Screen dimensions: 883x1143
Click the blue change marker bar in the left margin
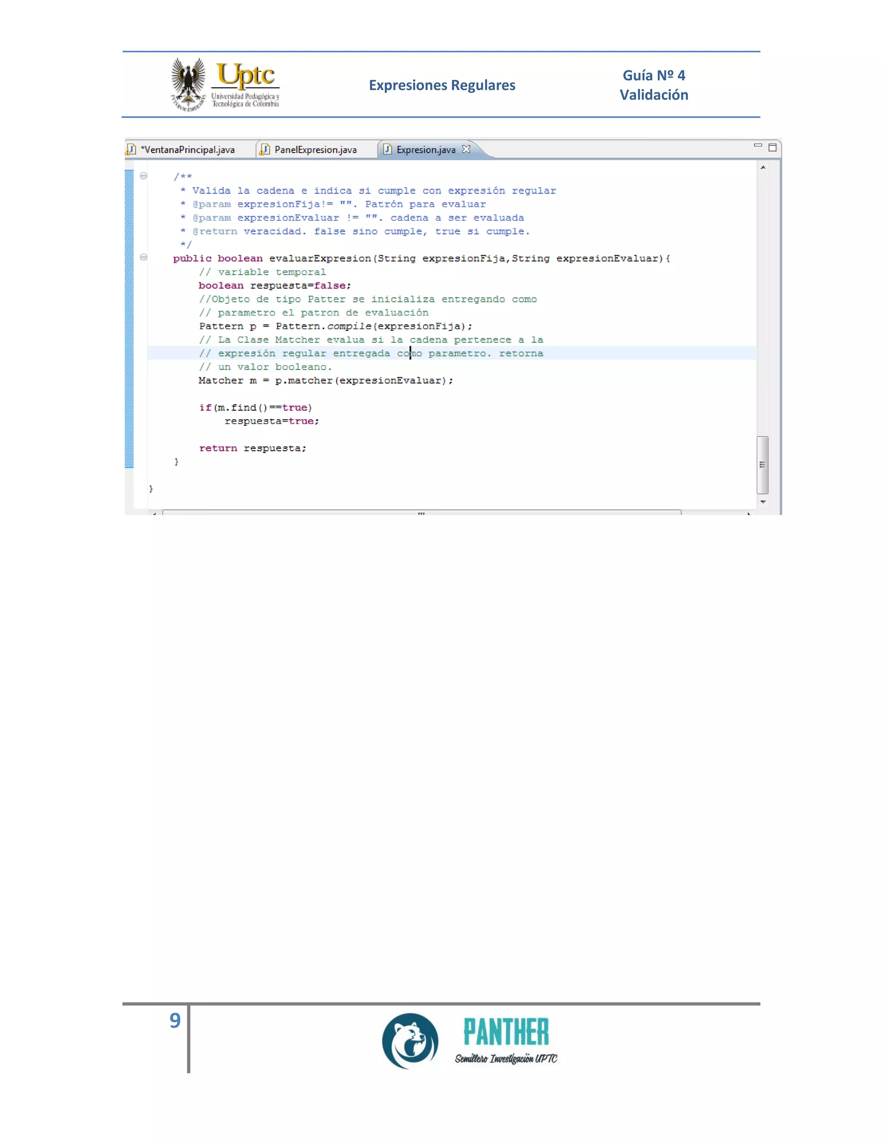(129, 318)
